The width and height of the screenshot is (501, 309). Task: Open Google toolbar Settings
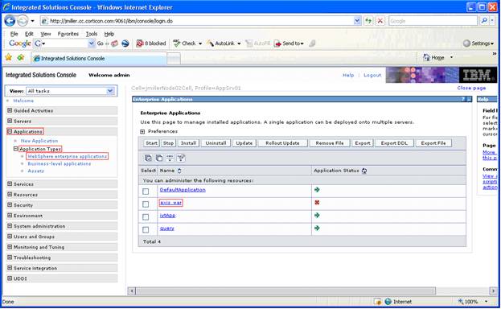tap(478, 43)
